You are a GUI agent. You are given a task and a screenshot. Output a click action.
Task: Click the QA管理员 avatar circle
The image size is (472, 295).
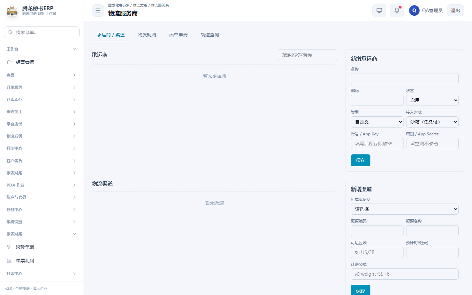(414, 10)
